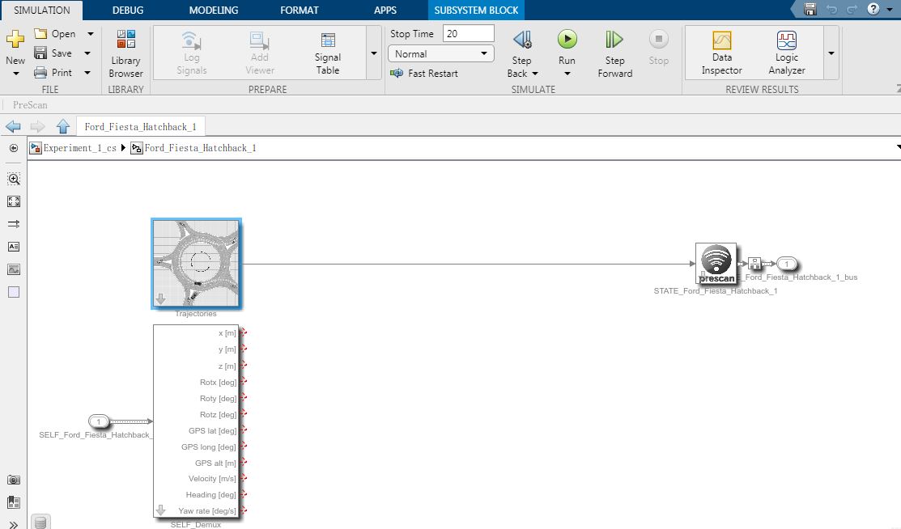Select the SELF_Demux block

point(196,421)
